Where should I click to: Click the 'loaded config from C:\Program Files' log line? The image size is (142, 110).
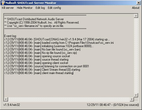click(59, 43)
